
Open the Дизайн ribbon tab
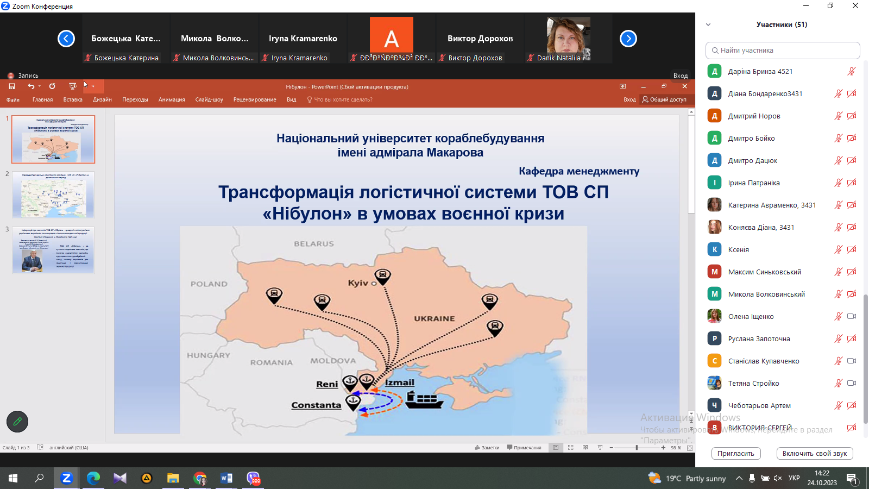(x=102, y=100)
